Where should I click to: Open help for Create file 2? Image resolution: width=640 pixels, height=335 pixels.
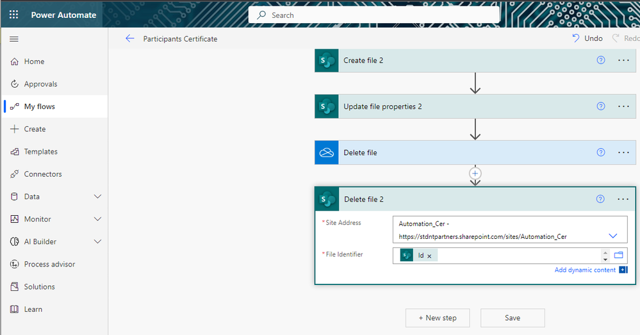pos(601,60)
